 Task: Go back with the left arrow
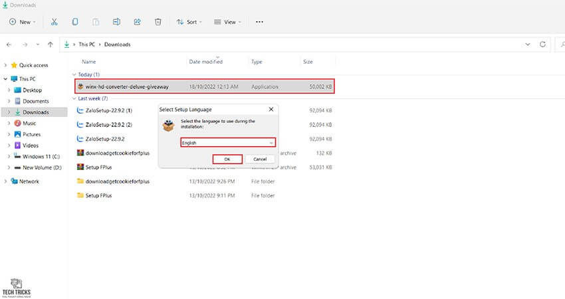point(9,45)
